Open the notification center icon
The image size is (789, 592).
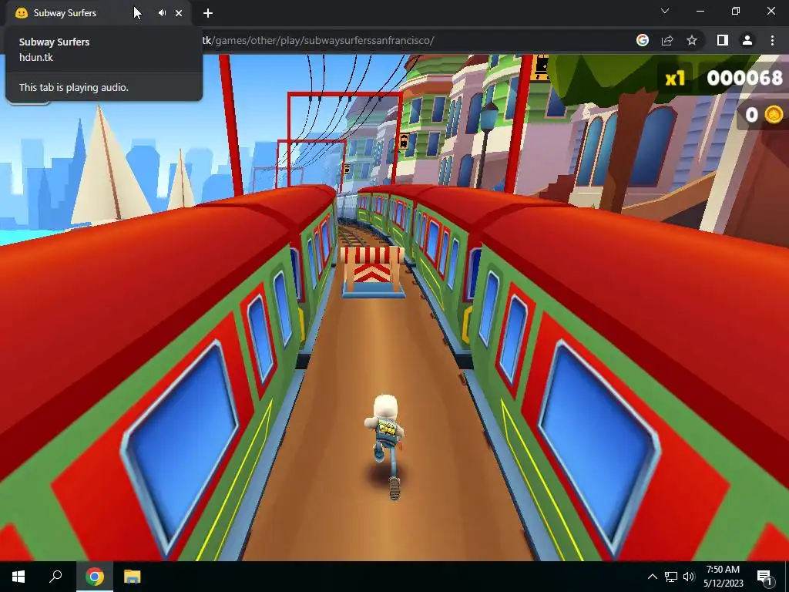click(764, 577)
